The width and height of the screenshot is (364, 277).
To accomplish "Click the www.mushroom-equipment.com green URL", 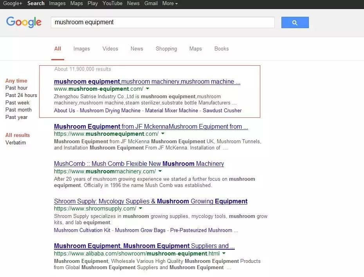I will pos(98,89).
